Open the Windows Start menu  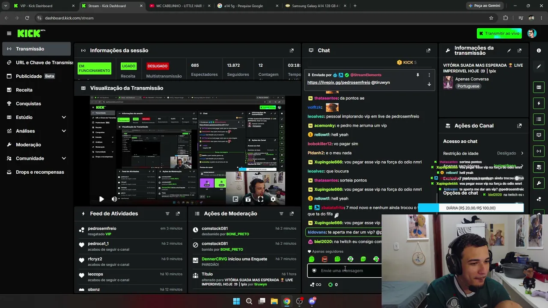[236, 301]
